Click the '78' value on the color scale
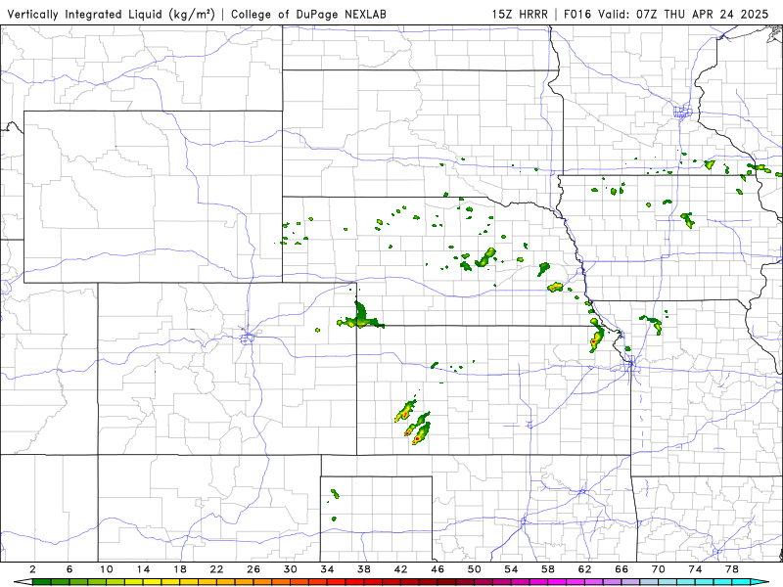Image resolution: width=783 pixels, height=587 pixels. [732, 569]
